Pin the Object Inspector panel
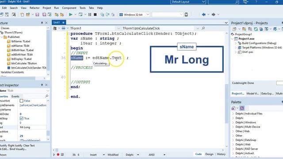The image size is (283, 159). pyautogui.click(x=42, y=85)
